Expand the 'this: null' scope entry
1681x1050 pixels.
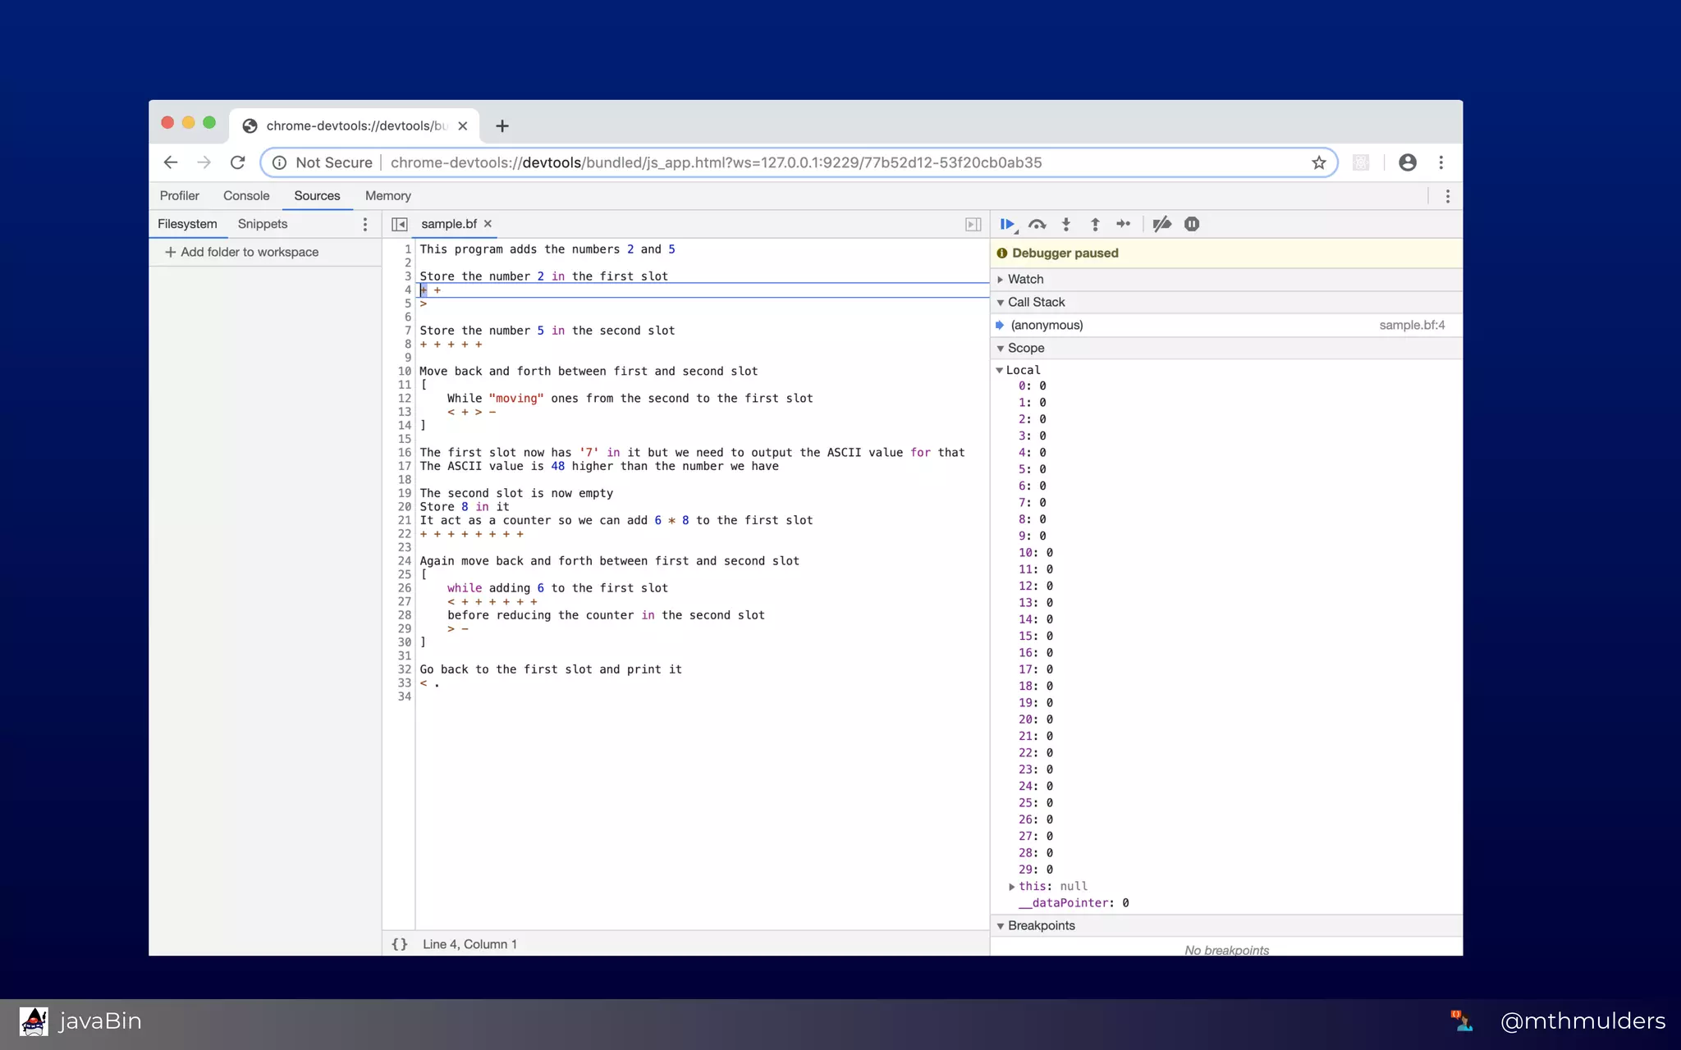pyautogui.click(x=1012, y=886)
